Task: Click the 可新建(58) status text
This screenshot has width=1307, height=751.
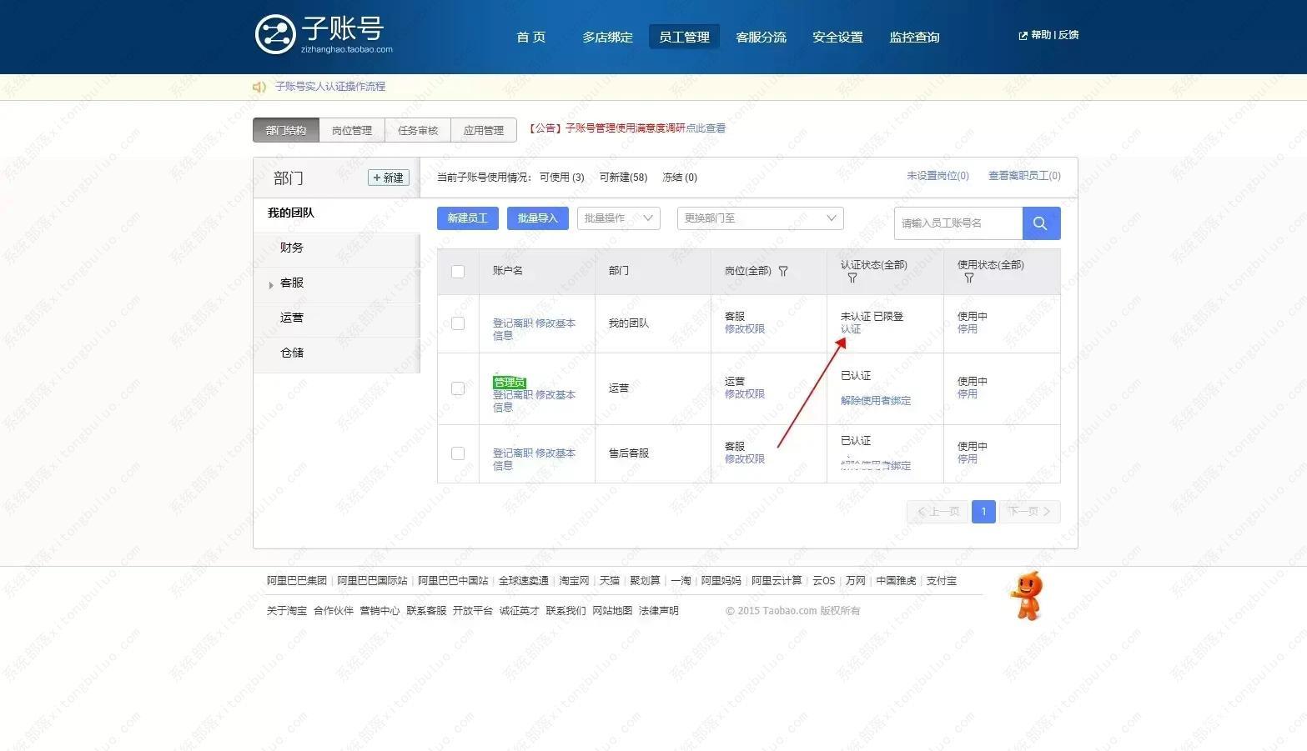Action: (x=623, y=178)
